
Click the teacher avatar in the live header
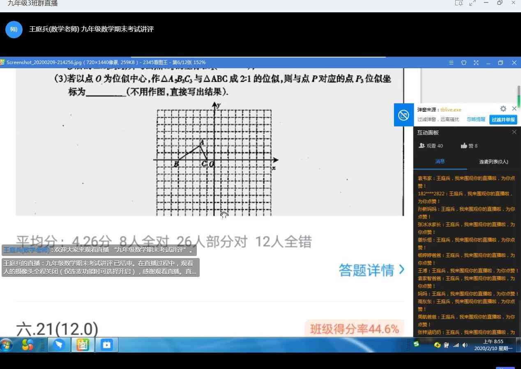tap(14, 30)
